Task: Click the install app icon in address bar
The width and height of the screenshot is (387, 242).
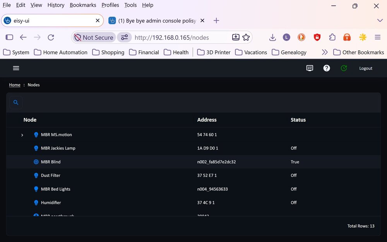Action: (236, 37)
